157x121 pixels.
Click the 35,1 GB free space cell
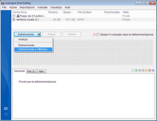pos(70,20)
